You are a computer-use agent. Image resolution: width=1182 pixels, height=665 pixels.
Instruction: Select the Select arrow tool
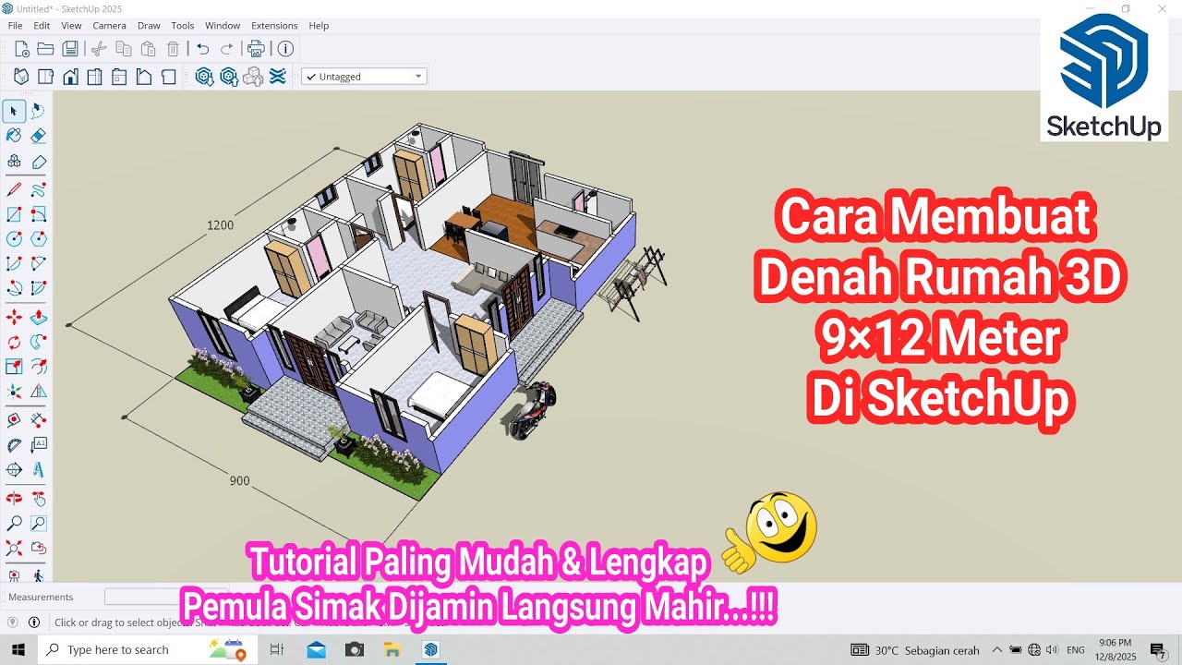pyautogui.click(x=14, y=112)
